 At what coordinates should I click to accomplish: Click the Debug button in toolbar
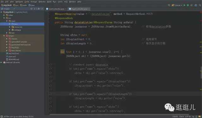click(188, 5)
